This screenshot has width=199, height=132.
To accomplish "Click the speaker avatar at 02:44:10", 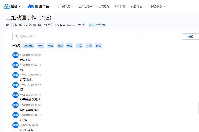I will (x=15, y=65).
